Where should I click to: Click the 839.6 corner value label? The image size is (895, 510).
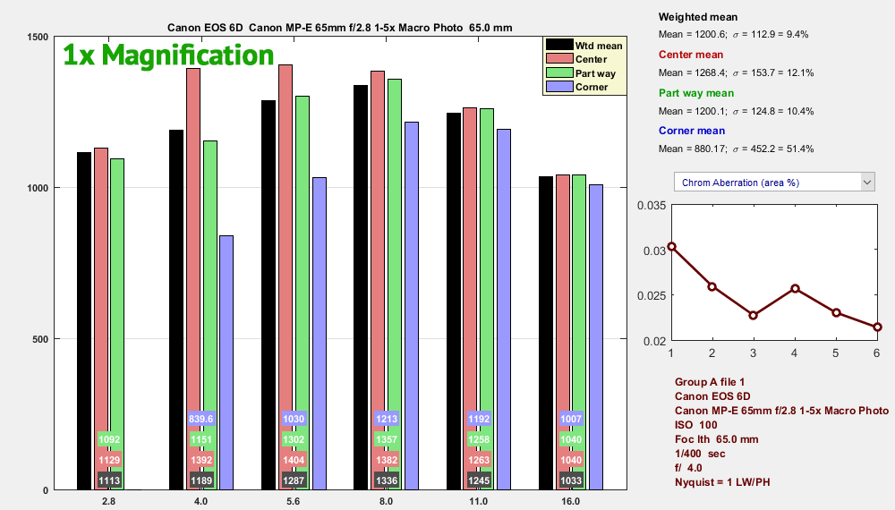(x=200, y=419)
